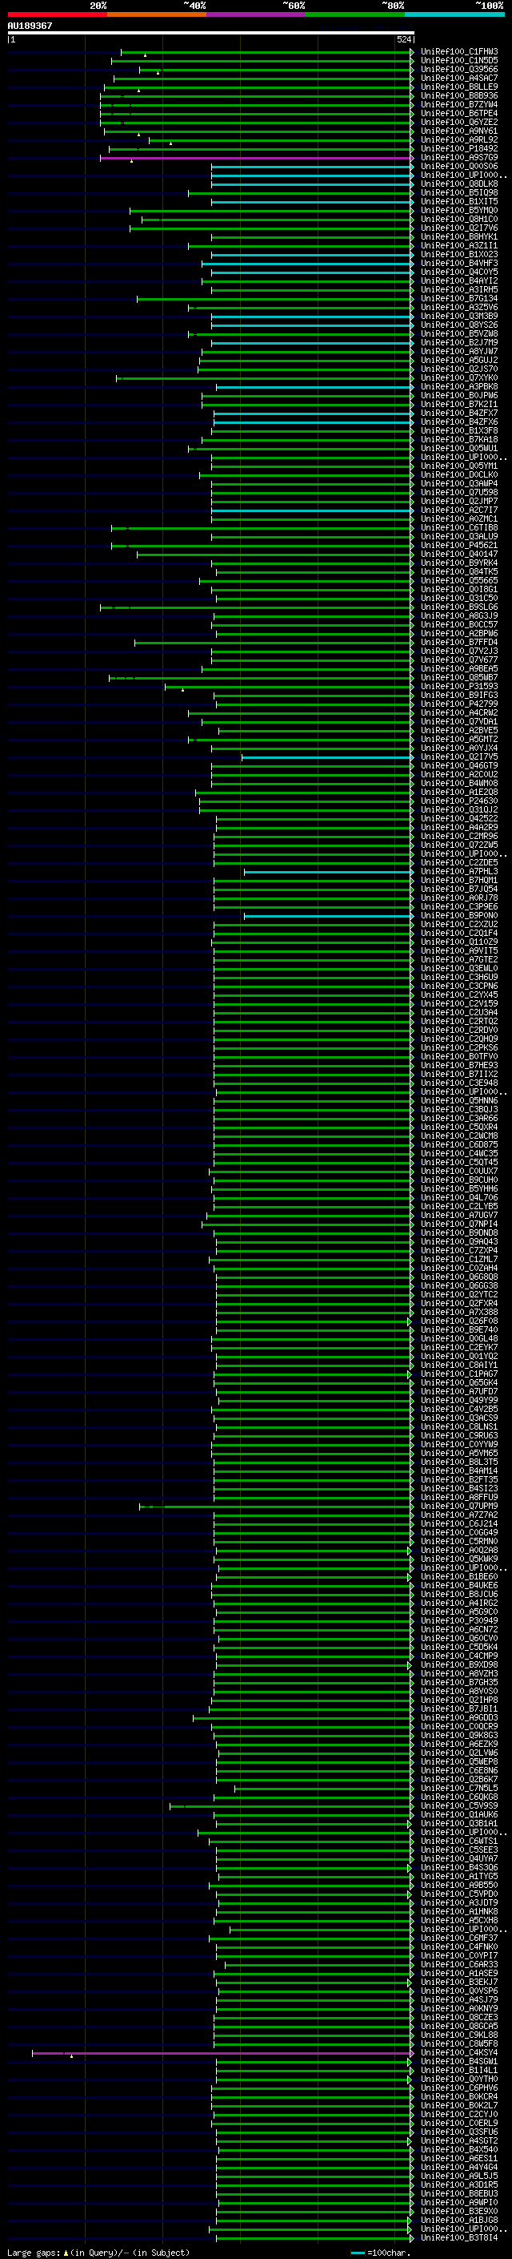The width and height of the screenshot is (512, 2259).
Task: Click the purple alignment bar of UniRef100_C4KSY4
Action: [x=222, y=2053]
